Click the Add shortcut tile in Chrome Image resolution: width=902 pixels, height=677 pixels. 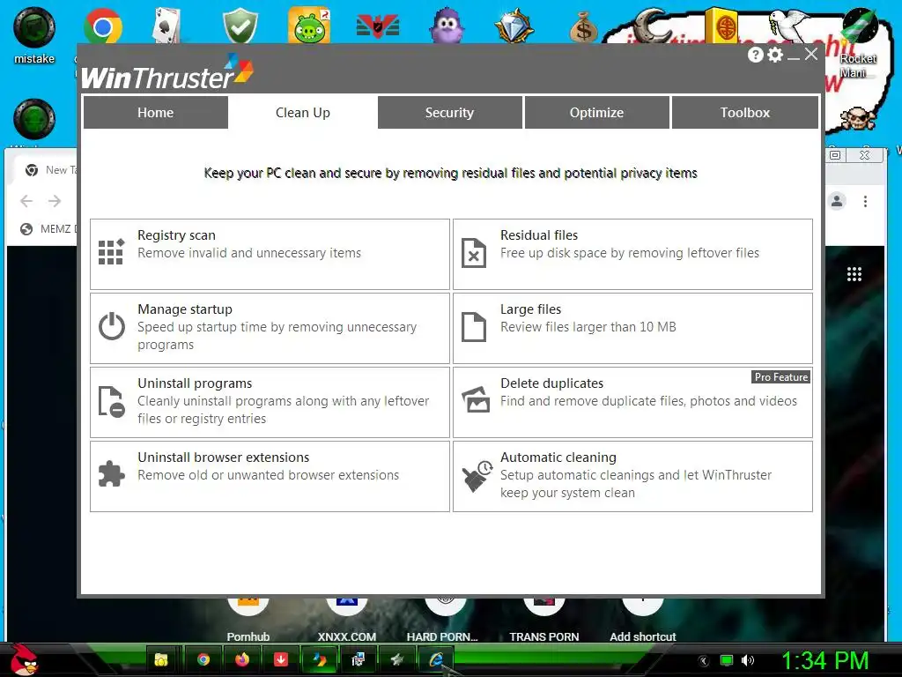(642, 620)
